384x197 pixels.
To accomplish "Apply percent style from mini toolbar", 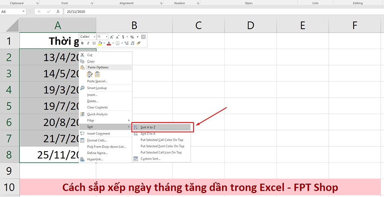I will click(x=132, y=37).
